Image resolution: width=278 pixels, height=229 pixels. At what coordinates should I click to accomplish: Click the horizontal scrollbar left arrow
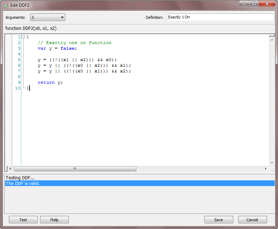tap(10, 169)
